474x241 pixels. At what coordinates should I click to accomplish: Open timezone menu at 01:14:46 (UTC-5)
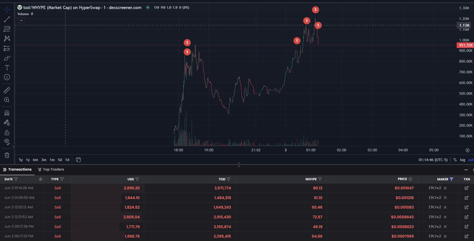[x=433, y=160]
